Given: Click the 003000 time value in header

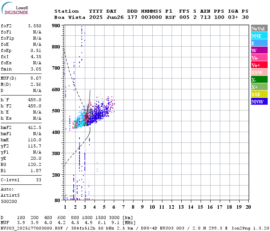Looking at the screenshot, I should [x=152, y=17].
